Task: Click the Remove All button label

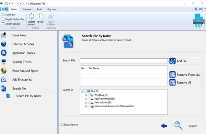Action: [x=184, y=83]
